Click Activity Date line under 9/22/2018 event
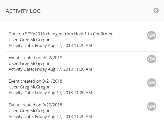The image size is (164, 122). coord(50,69)
